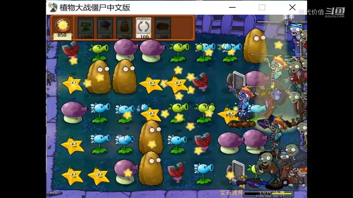Select the leftmost starfruit in the second row
This screenshot has width=353, height=198.
pos(72,84)
